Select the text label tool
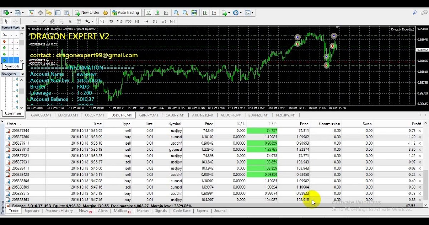 [79, 21]
